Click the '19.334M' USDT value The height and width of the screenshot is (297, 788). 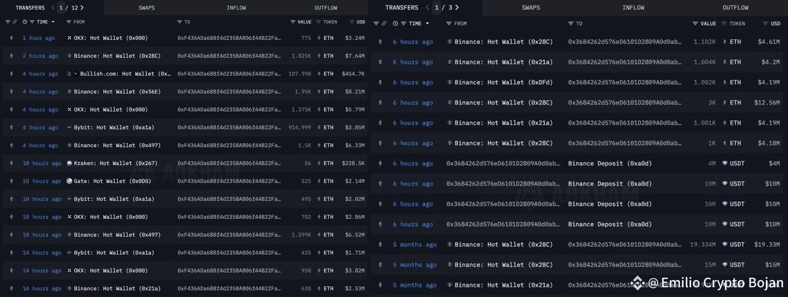[x=703, y=245]
